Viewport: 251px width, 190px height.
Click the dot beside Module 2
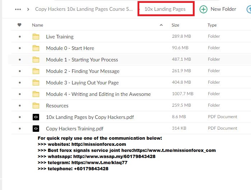(20, 71)
